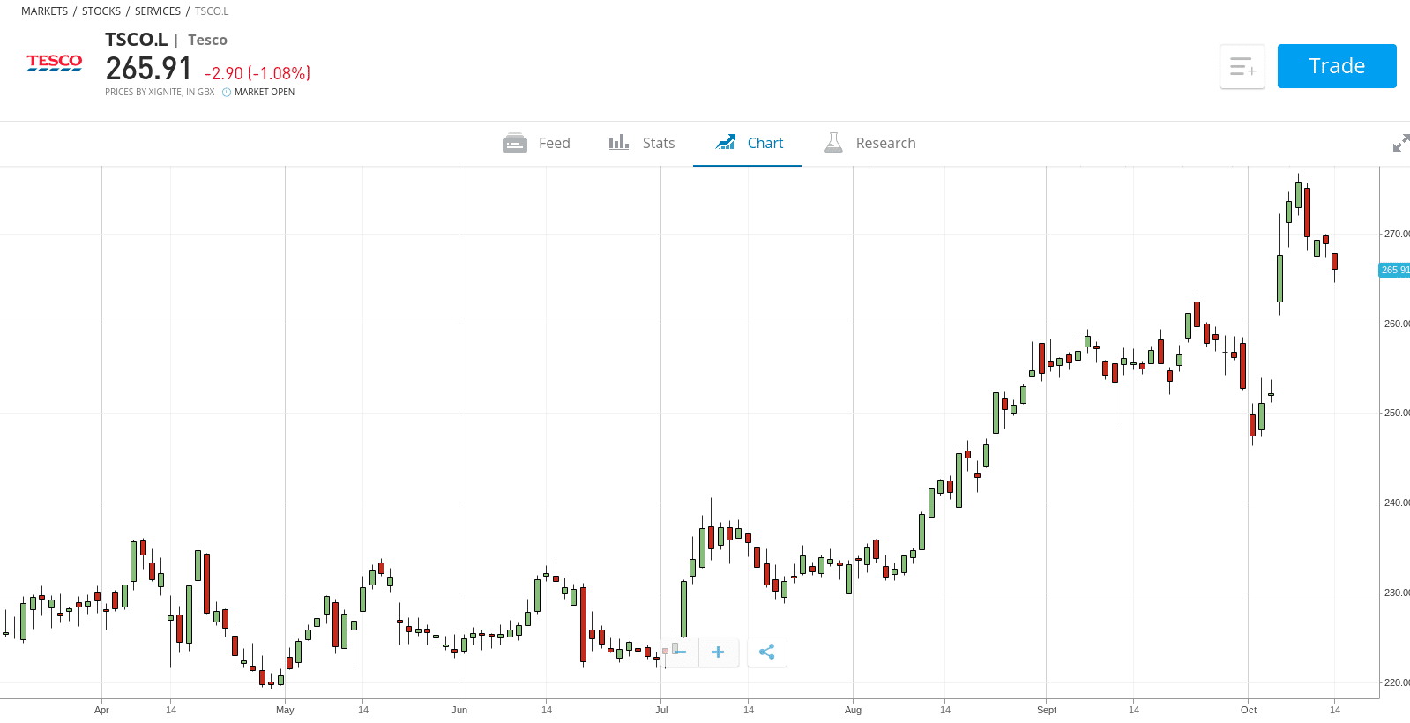Click the Jun label on time axis
The width and height of the screenshot is (1410, 723).
point(459,710)
